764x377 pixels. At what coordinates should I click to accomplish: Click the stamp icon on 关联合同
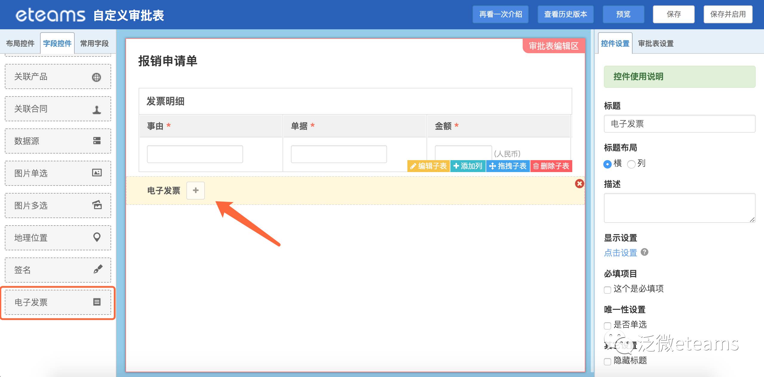coord(96,110)
